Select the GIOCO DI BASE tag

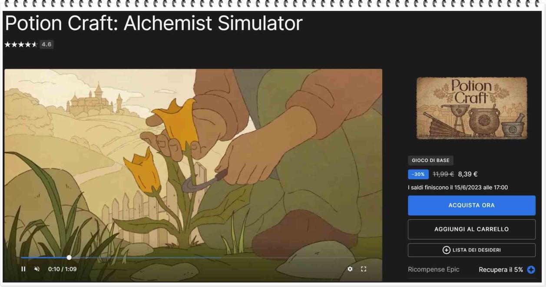point(430,161)
